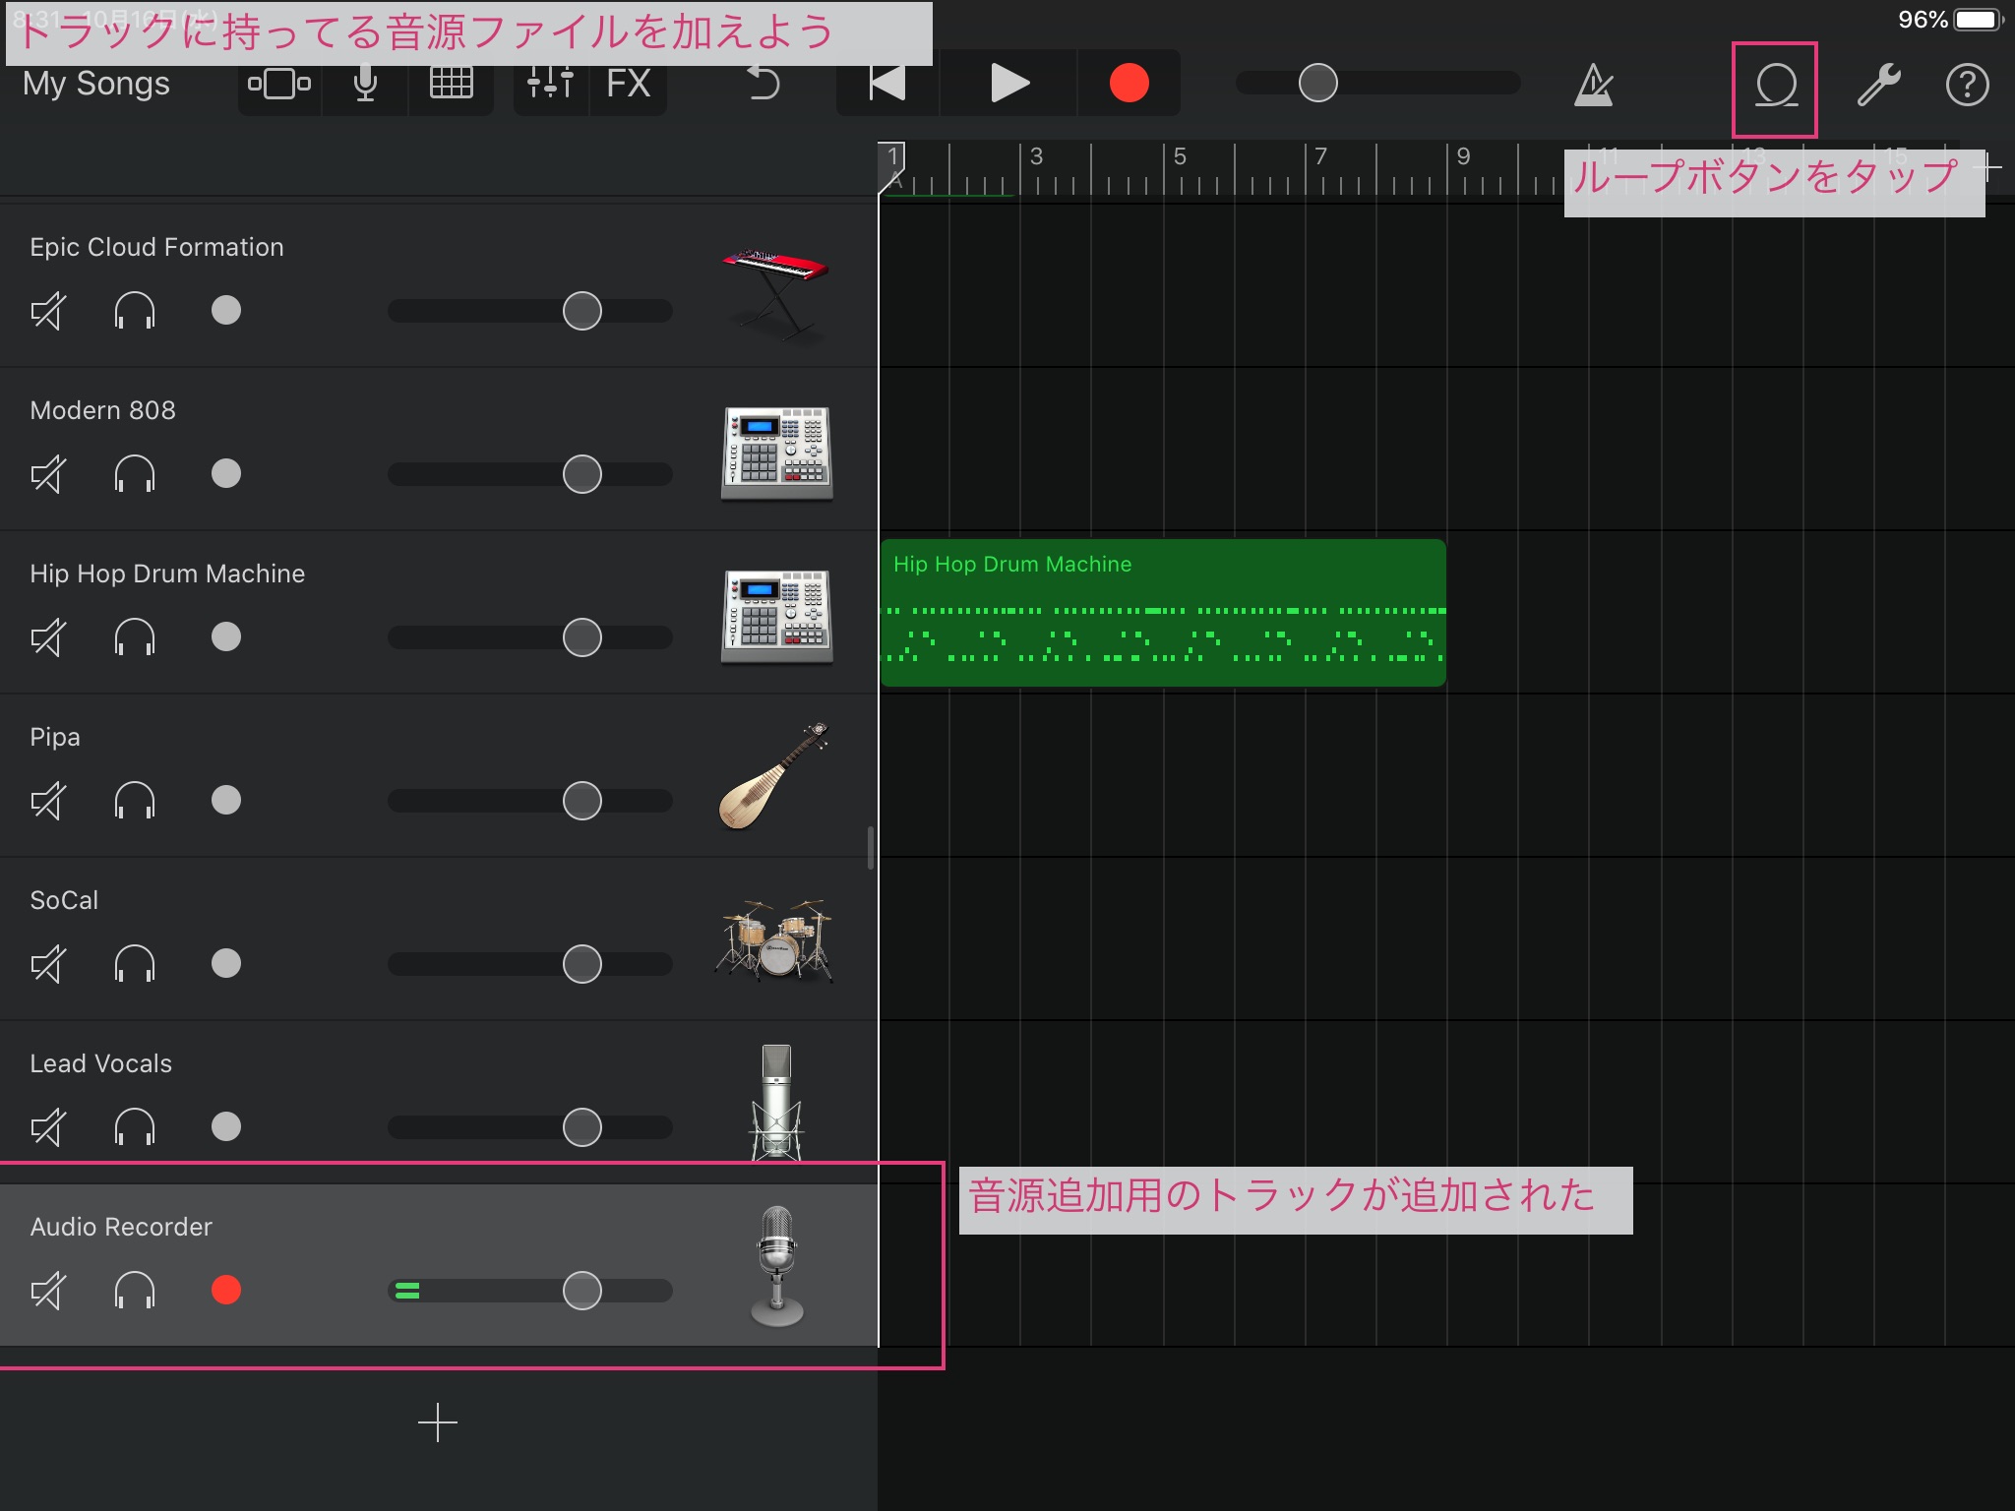The image size is (2015, 1511).
Task: Add a new track with plus button
Action: 438,1423
